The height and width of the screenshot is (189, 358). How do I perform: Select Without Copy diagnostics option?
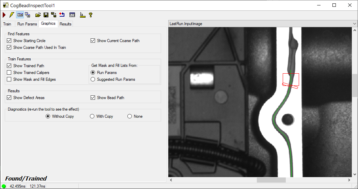[48, 116]
